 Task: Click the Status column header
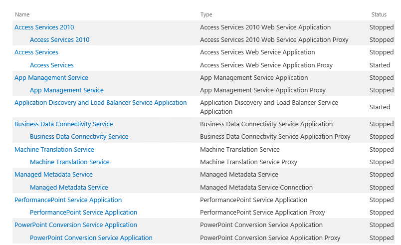click(379, 15)
